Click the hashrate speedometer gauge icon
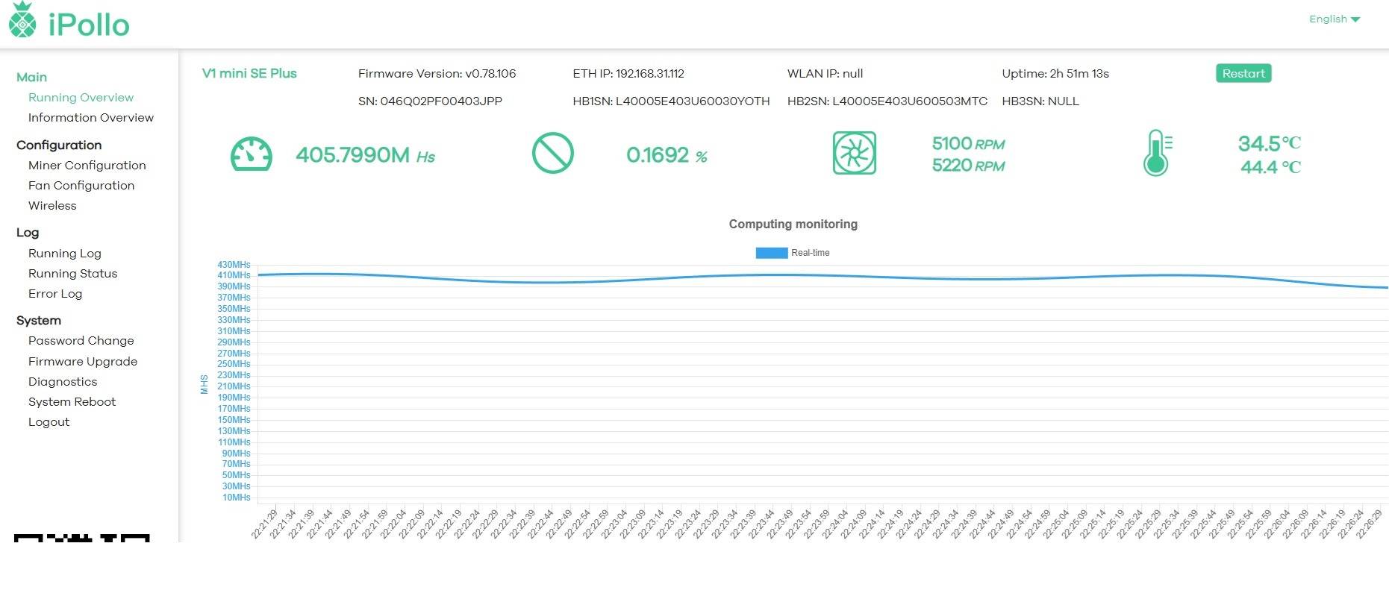Image resolution: width=1389 pixels, height=596 pixels. pos(252,154)
